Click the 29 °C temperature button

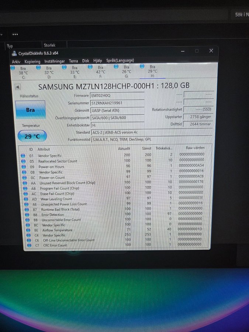click(x=32, y=136)
